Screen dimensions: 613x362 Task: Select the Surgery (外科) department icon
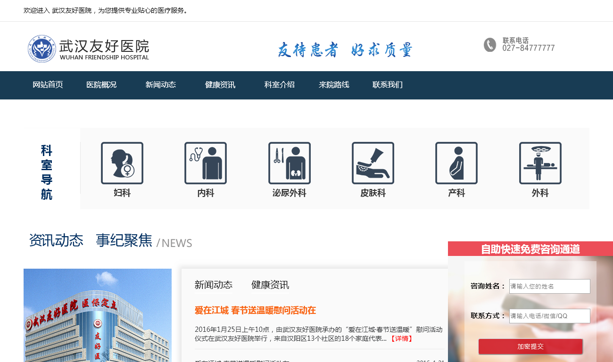(x=540, y=163)
